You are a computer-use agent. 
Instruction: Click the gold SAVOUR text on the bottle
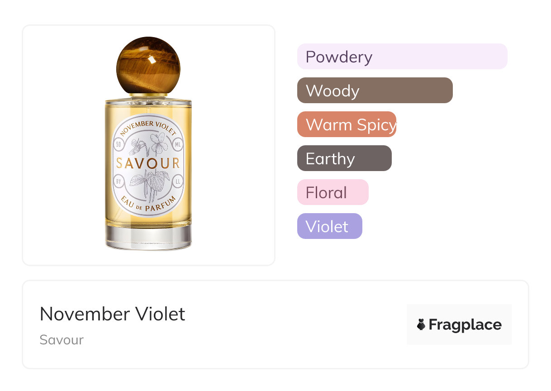coord(148,163)
